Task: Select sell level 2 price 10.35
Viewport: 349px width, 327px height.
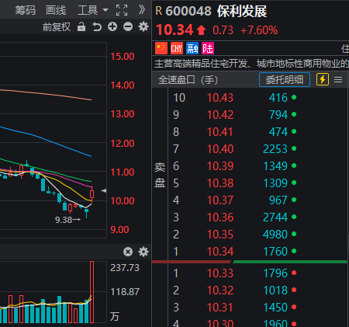Action: [x=220, y=235]
